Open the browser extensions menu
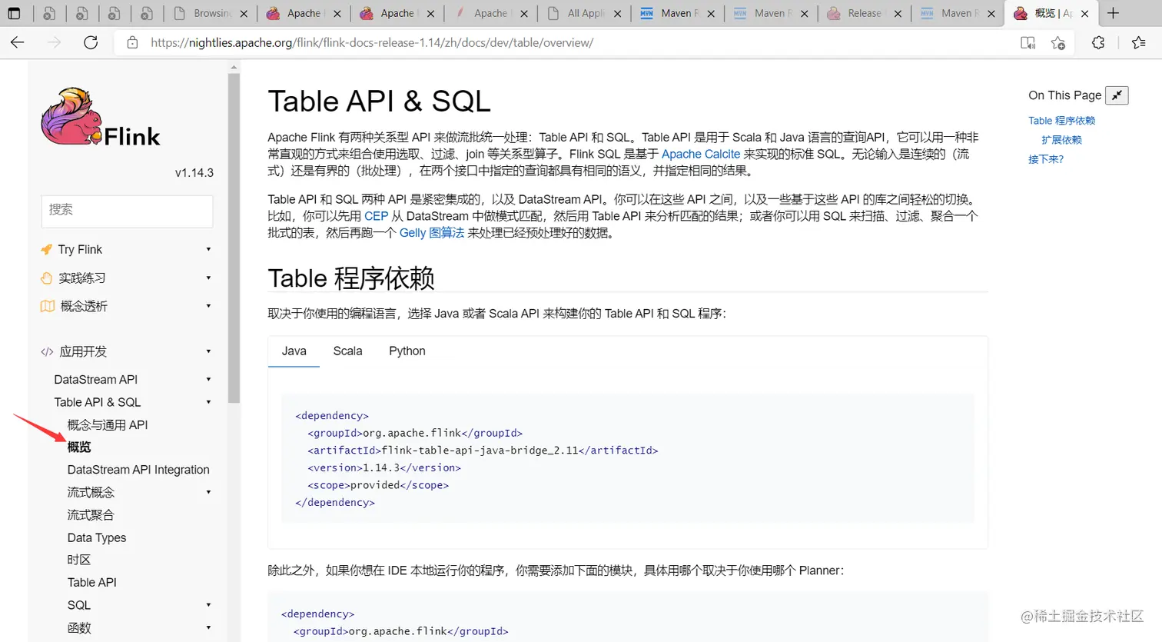The height and width of the screenshot is (642, 1162). click(x=1098, y=43)
